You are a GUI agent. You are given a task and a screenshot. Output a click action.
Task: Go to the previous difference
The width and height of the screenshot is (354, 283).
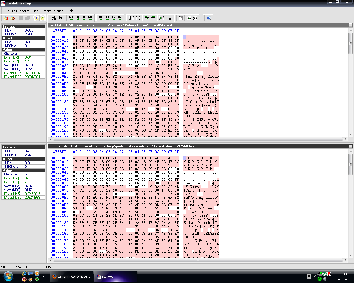click(78, 18)
